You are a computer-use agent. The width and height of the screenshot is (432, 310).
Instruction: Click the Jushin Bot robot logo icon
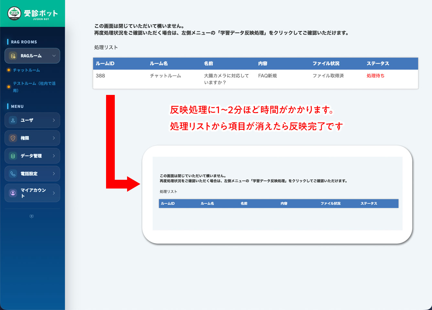tap(14, 13)
